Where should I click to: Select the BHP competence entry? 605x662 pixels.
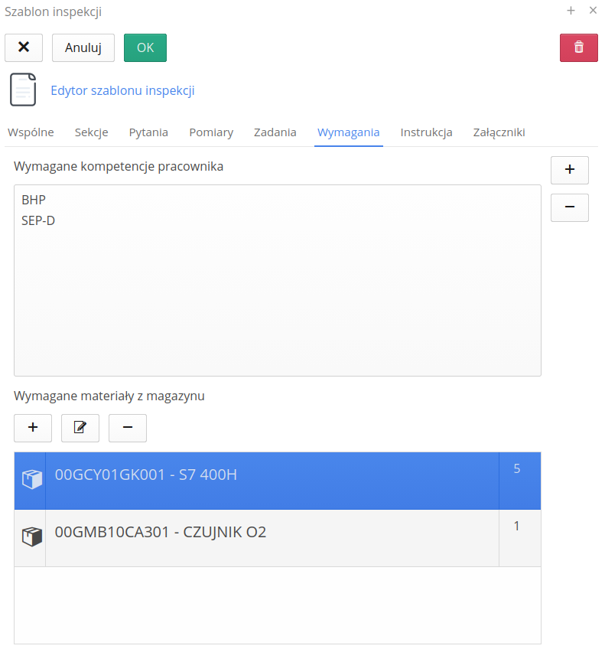pyautogui.click(x=34, y=200)
